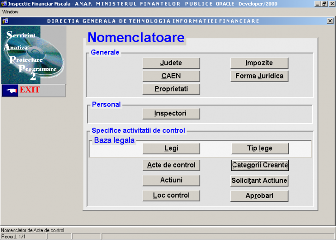Open the Impozite list
This screenshot has height=240, width=336.
click(259, 63)
